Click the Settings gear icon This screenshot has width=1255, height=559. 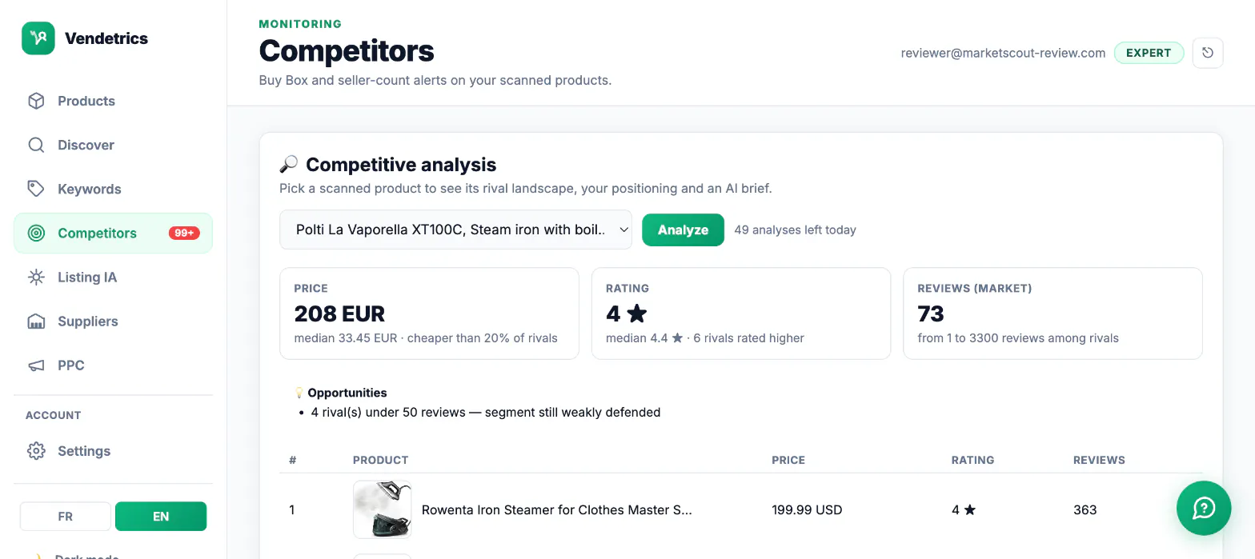click(x=36, y=451)
